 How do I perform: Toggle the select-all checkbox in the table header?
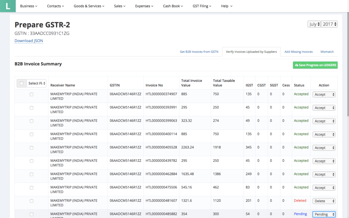(x=21, y=83)
